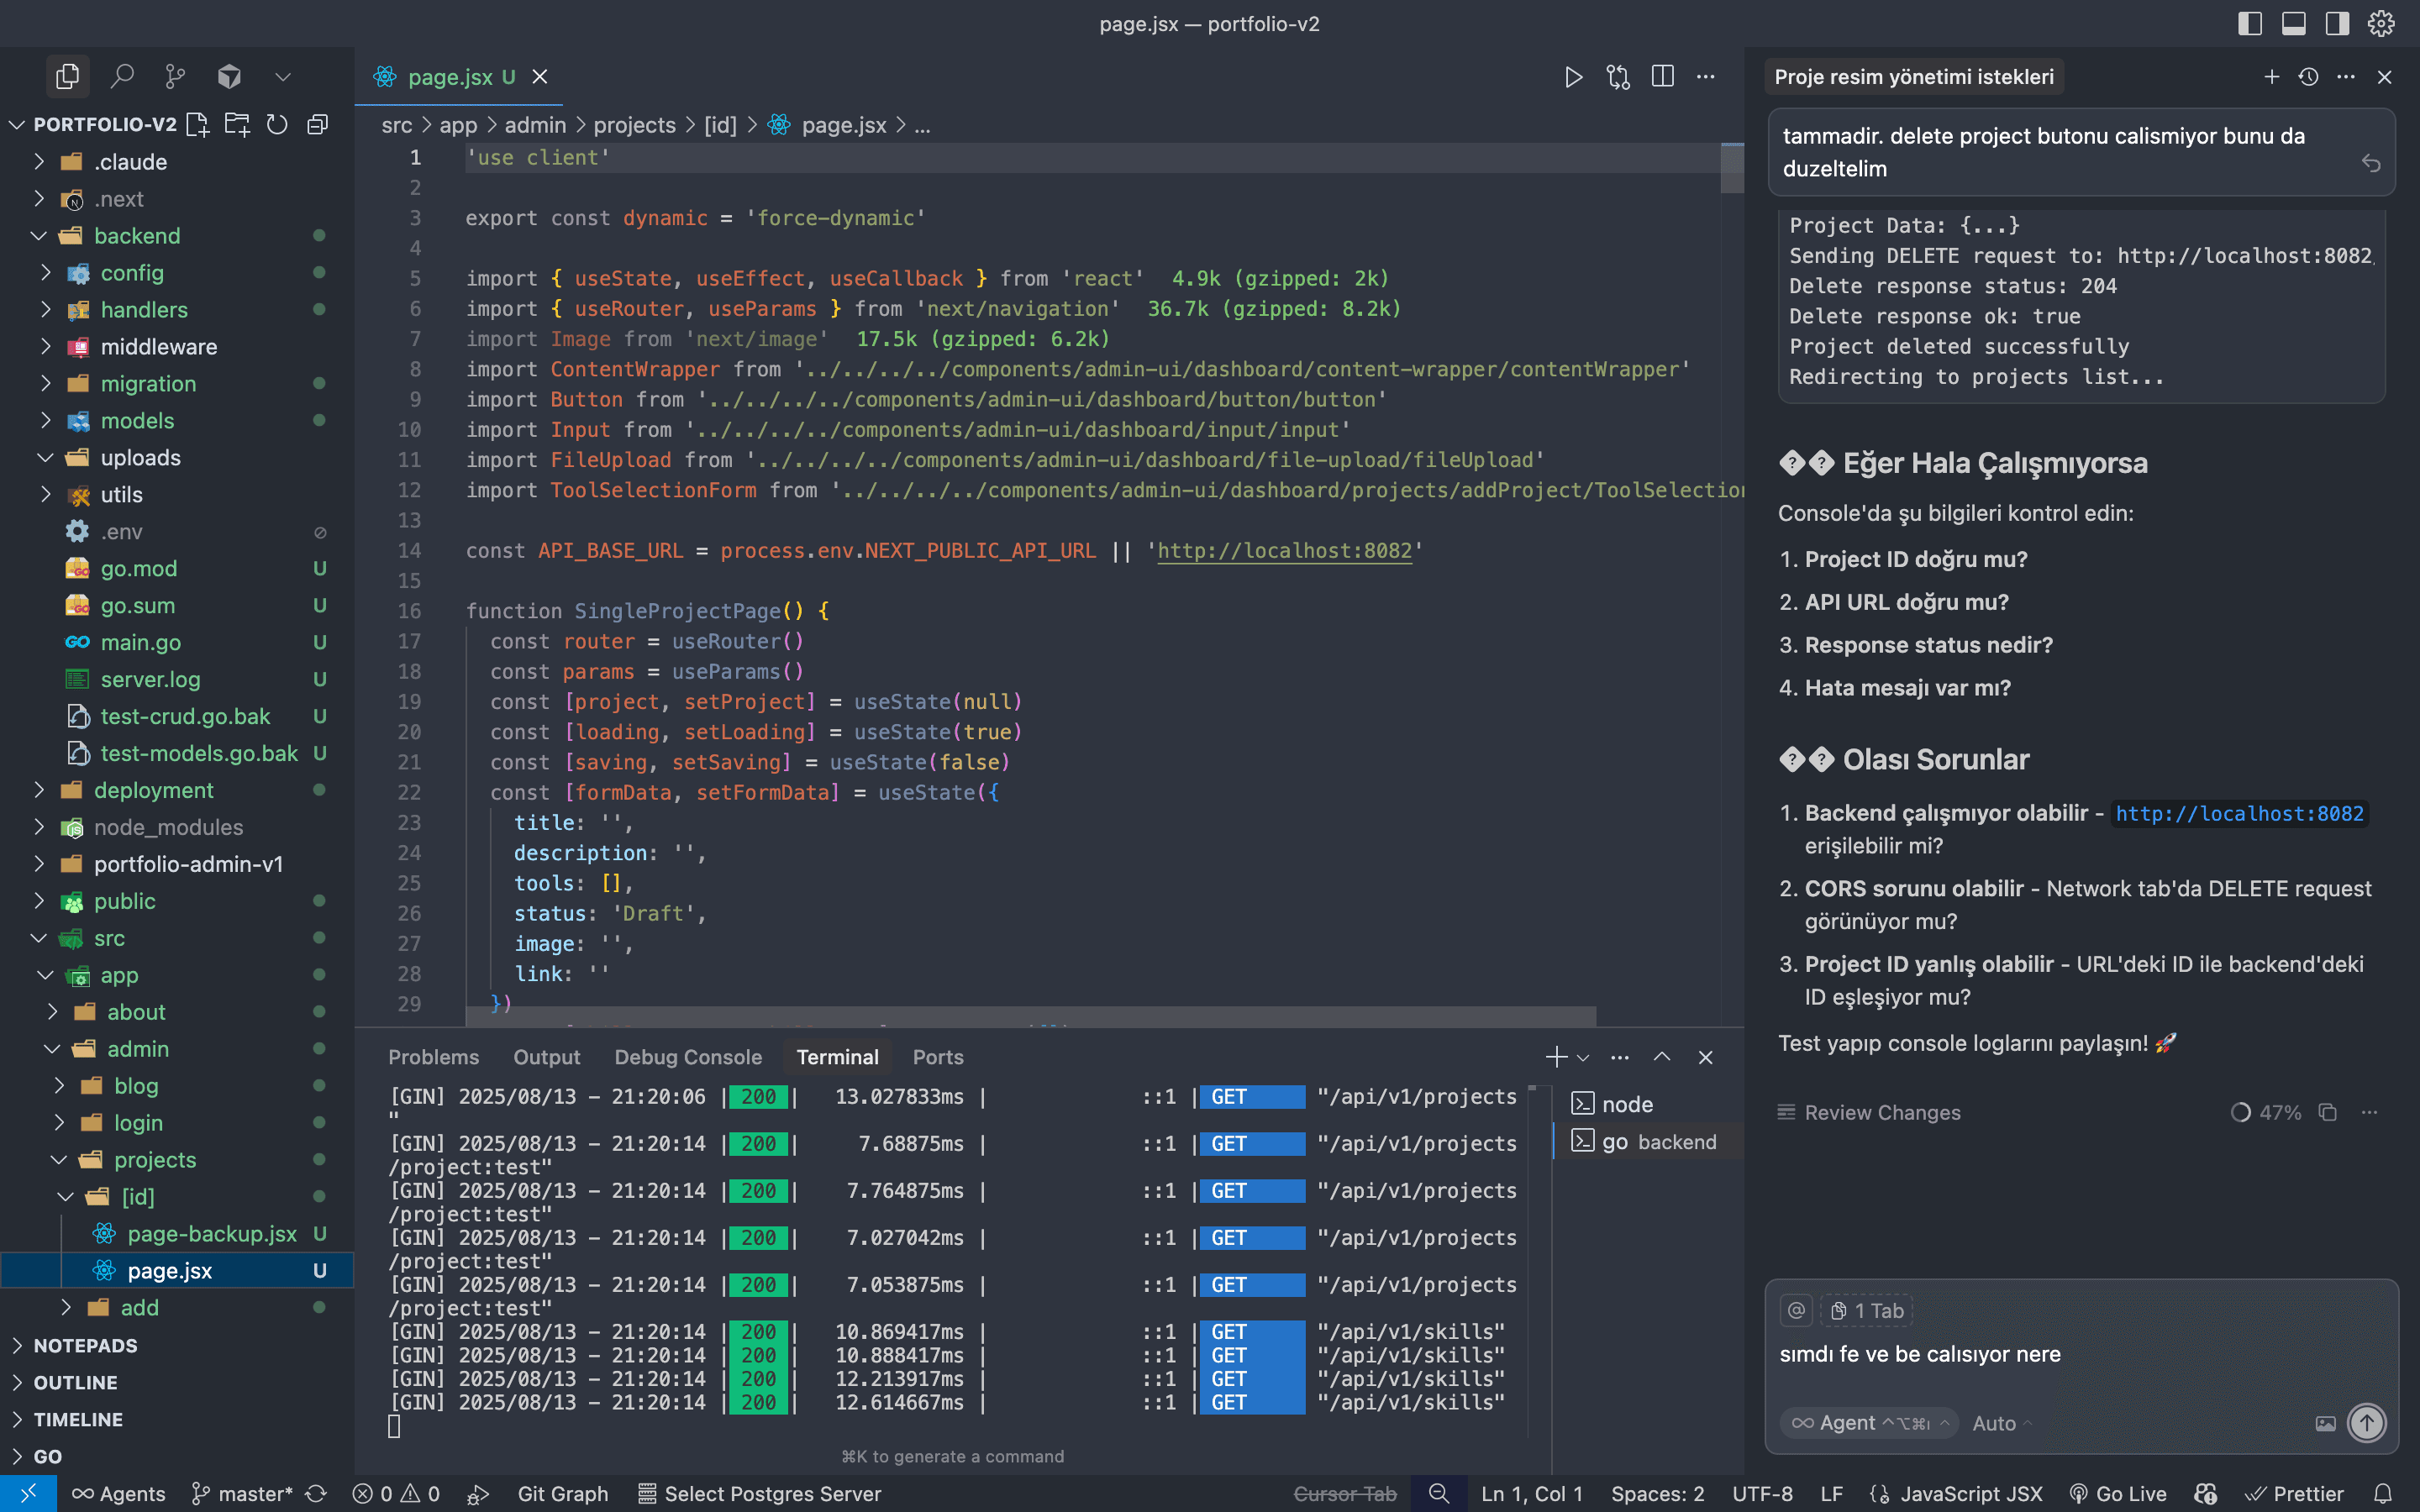
Task: Collapse the backend folder in the explorer
Action: point(39,235)
